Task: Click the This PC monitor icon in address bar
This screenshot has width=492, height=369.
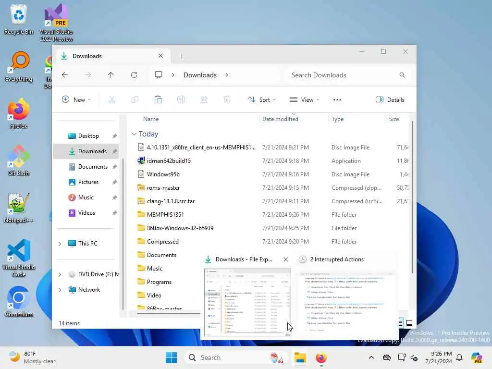Action: pos(159,74)
